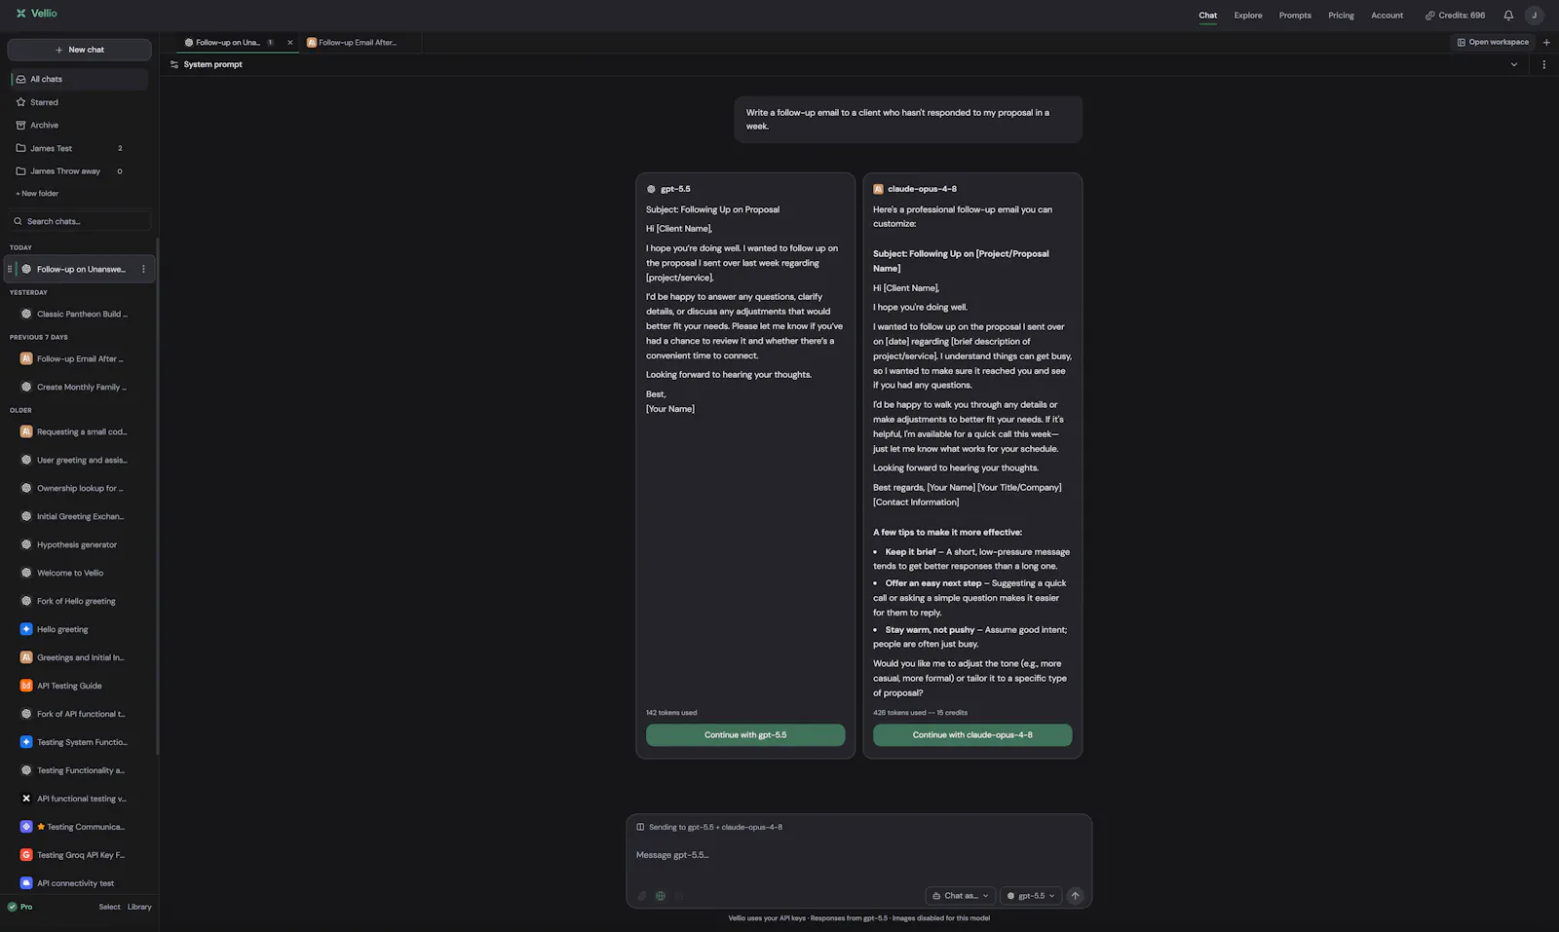Open options for Follow-up on Unanswe... chat
This screenshot has width=1559, height=932.
pyautogui.click(x=144, y=269)
